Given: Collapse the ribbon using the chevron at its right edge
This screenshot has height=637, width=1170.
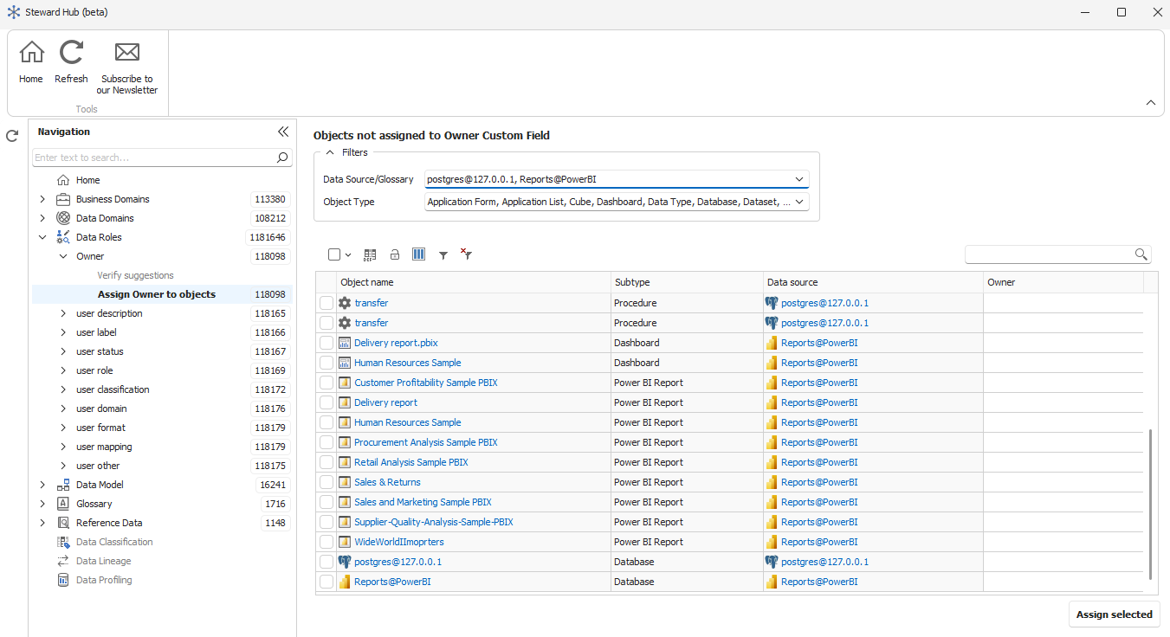Looking at the screenshot, I should tap(1151, 102).
